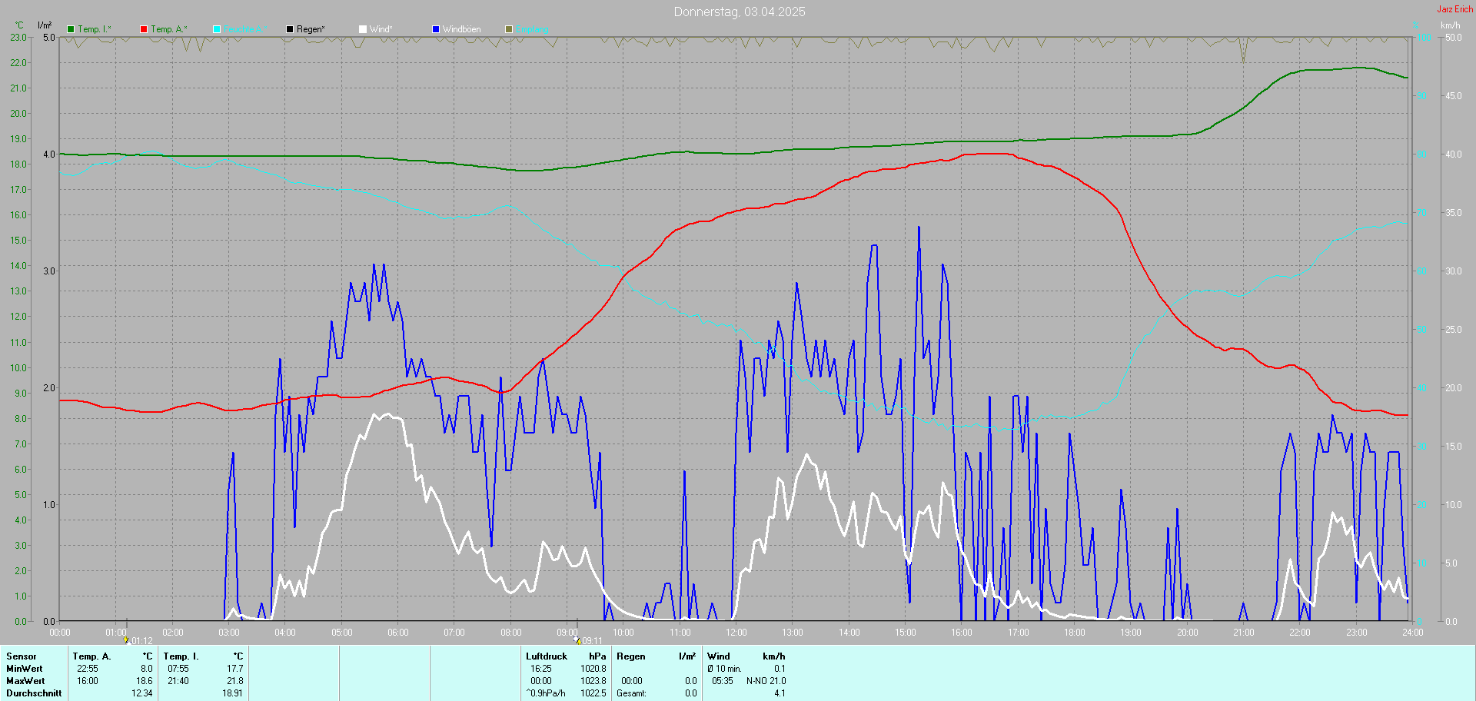Click the Regen* legend text

[311, 29]
